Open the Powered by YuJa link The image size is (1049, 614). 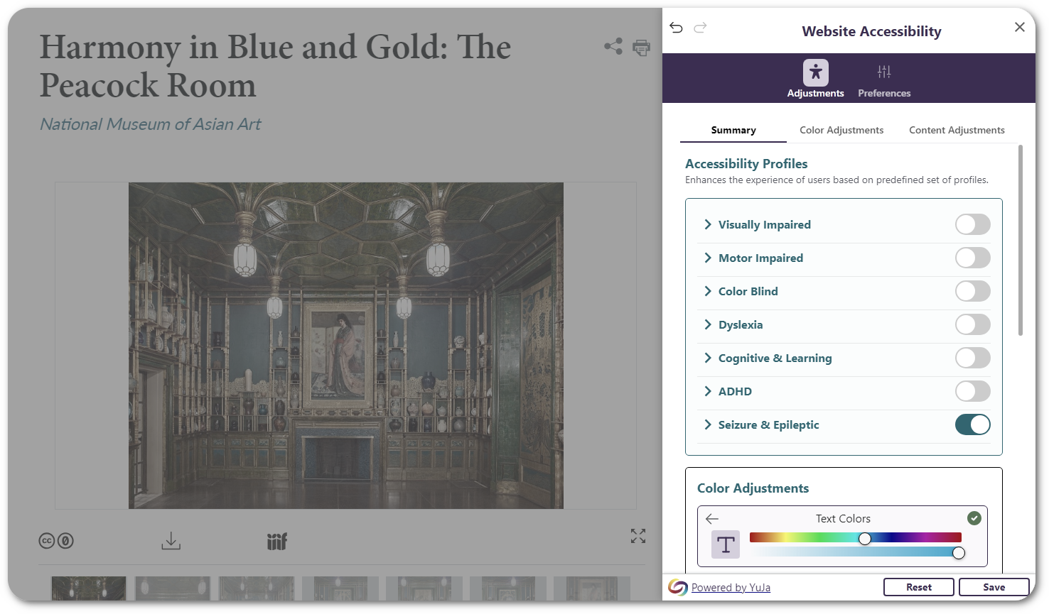pos(730,588)
